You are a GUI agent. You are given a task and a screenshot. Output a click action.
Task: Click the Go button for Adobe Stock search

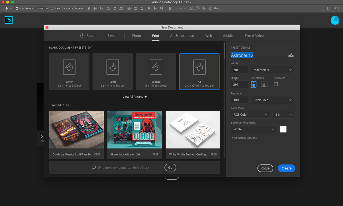(170, 168)
